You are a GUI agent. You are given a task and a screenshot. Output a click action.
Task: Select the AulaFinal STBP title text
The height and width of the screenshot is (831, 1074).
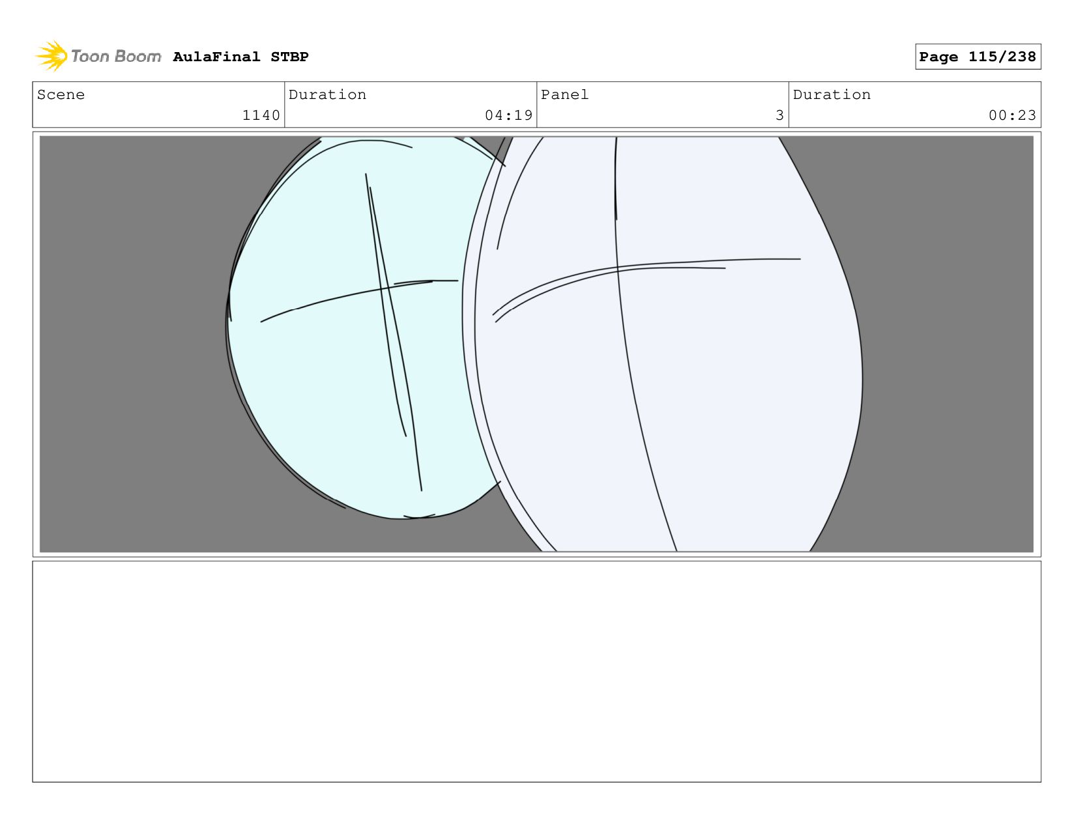(x=240, y=57)
